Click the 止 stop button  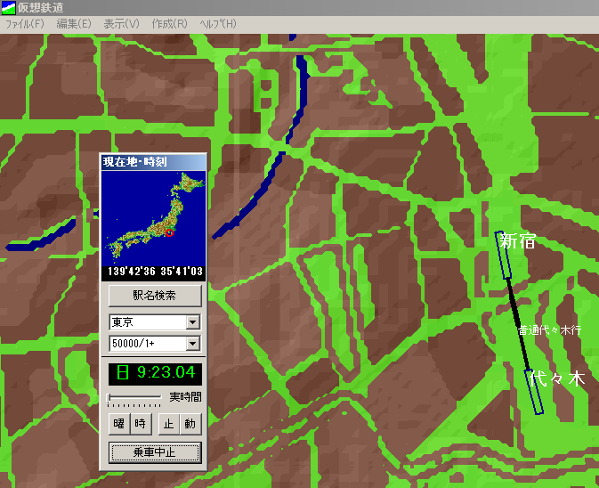click(x=169, y=424)
